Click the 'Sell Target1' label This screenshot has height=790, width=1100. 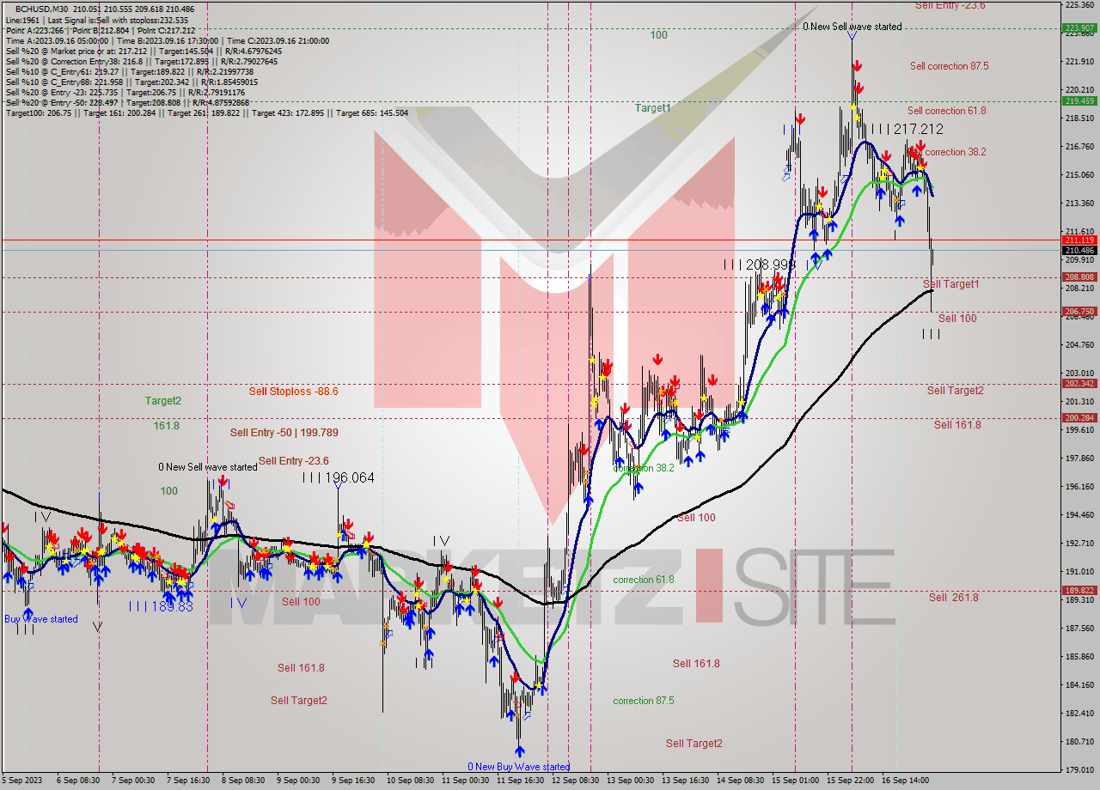pos(950,284)
